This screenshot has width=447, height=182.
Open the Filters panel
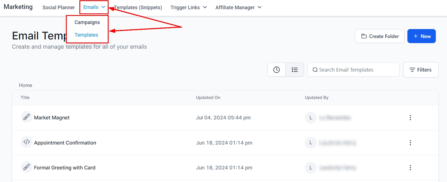[421, 70]
